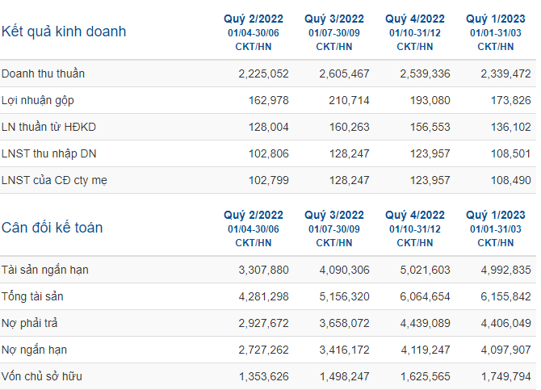Click total assets value 6,155,842

[x=505, y=297]
